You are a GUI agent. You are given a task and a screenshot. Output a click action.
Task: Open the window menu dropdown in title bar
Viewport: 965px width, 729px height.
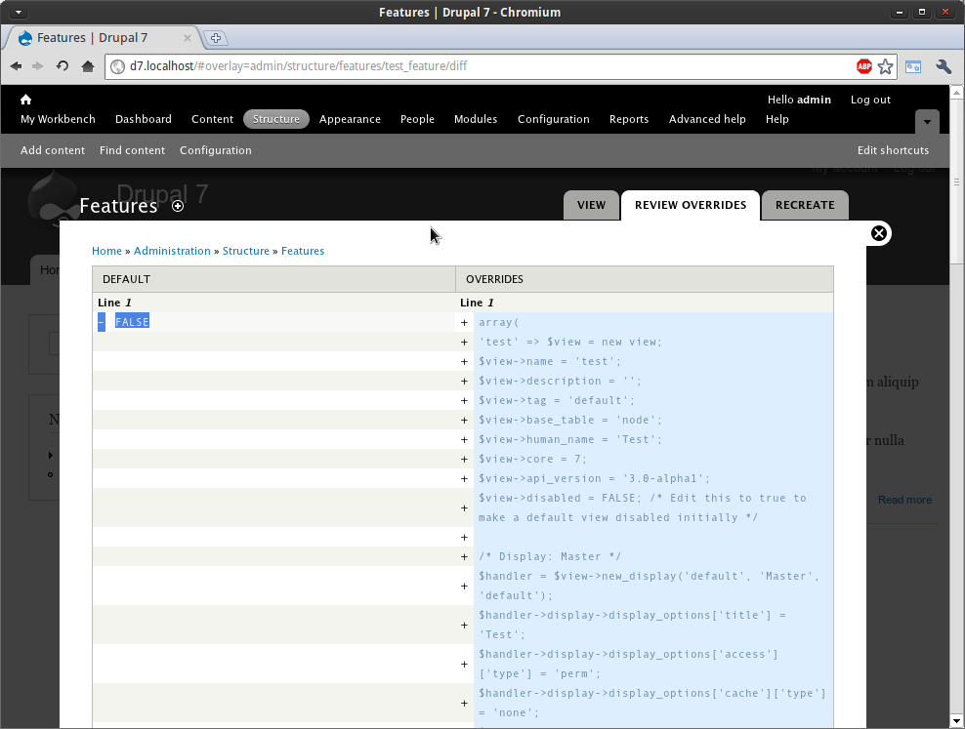tap(18, 13)
